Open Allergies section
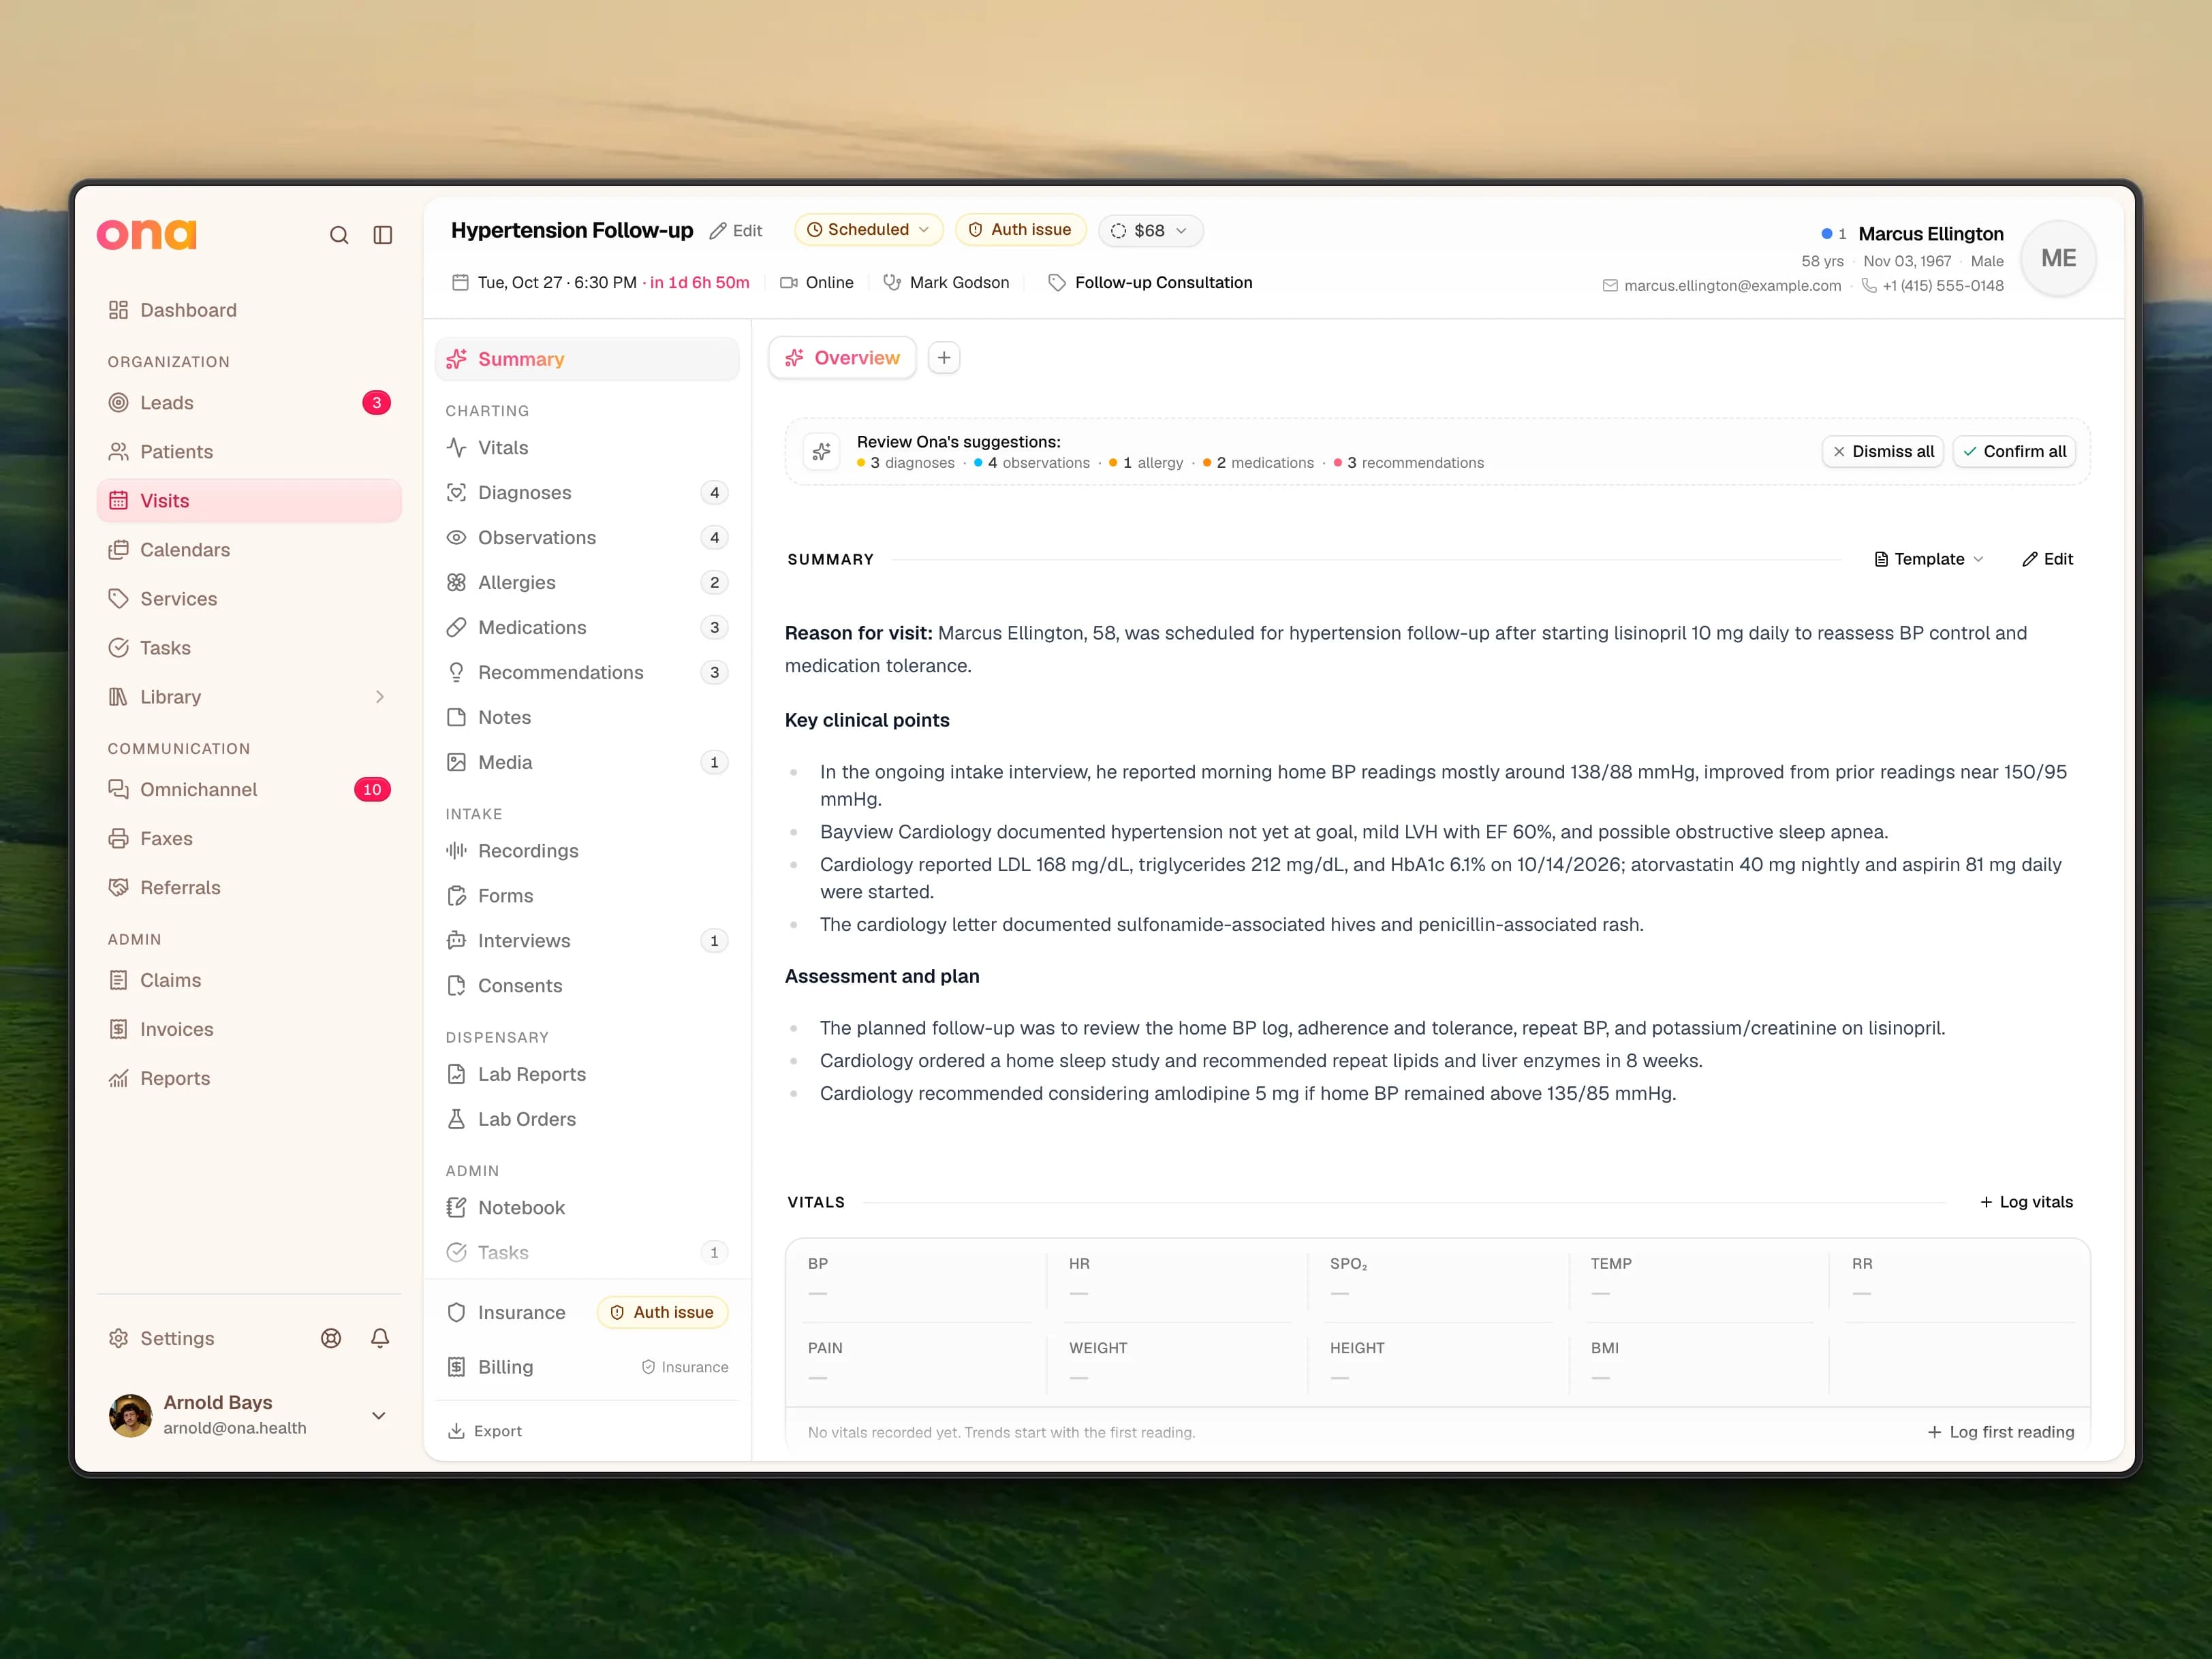Image resolution: width=2212 pixels, height=1659 pixels. (587, 583)
